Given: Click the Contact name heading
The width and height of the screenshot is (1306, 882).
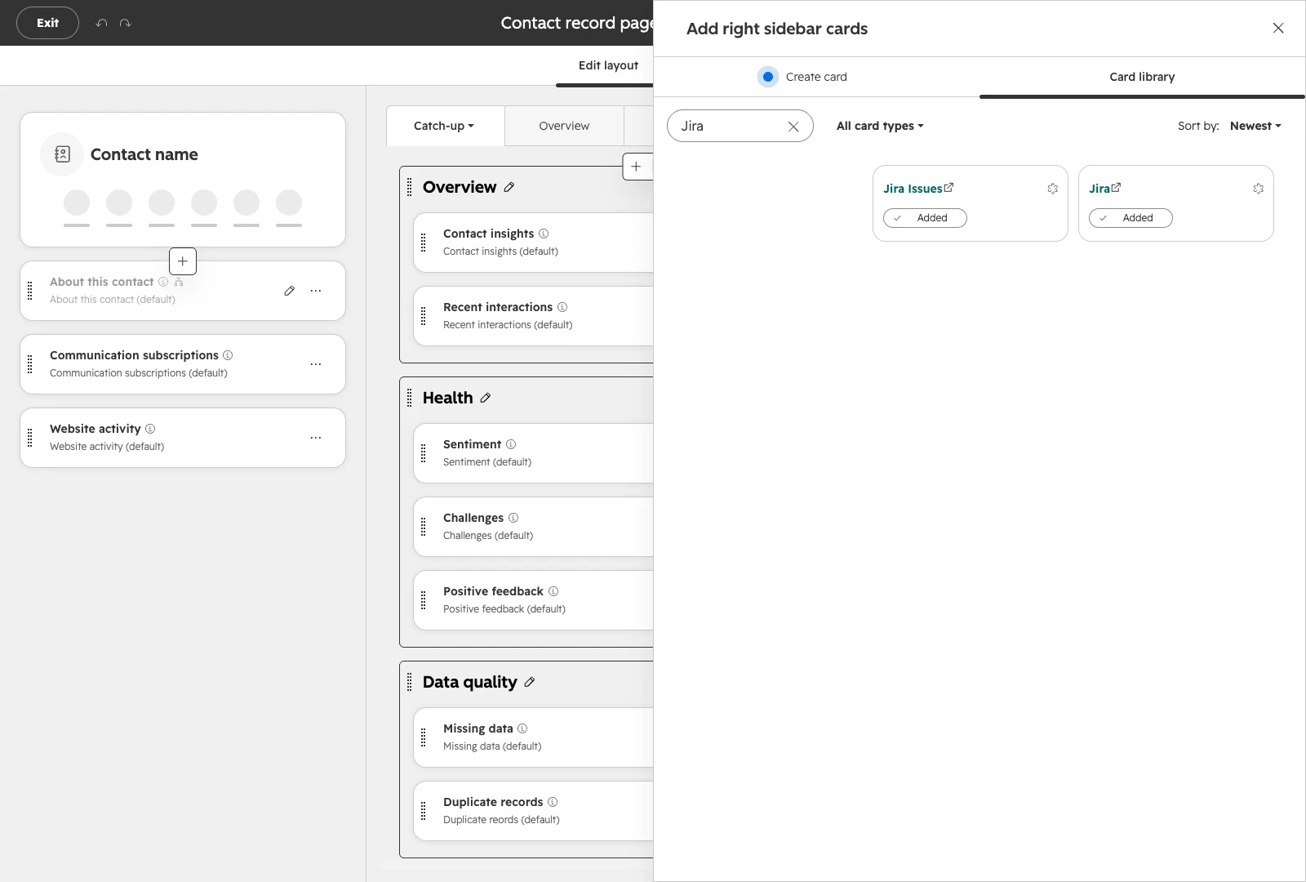Looking at the screenshot, I should pos(144,154).
